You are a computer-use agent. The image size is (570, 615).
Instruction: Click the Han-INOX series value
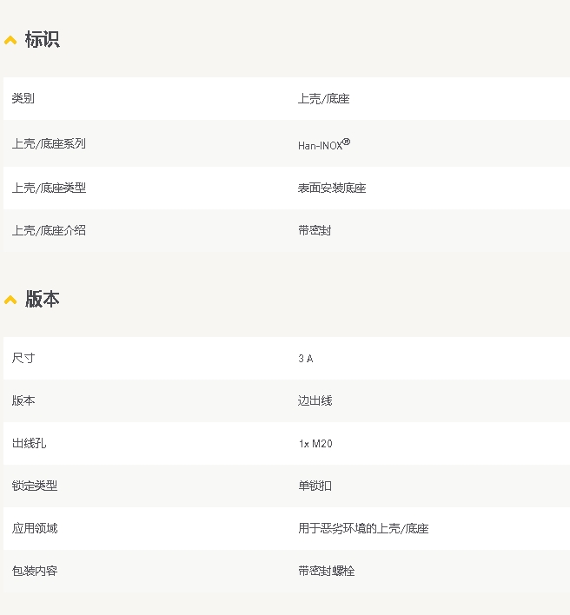(323, 144)
